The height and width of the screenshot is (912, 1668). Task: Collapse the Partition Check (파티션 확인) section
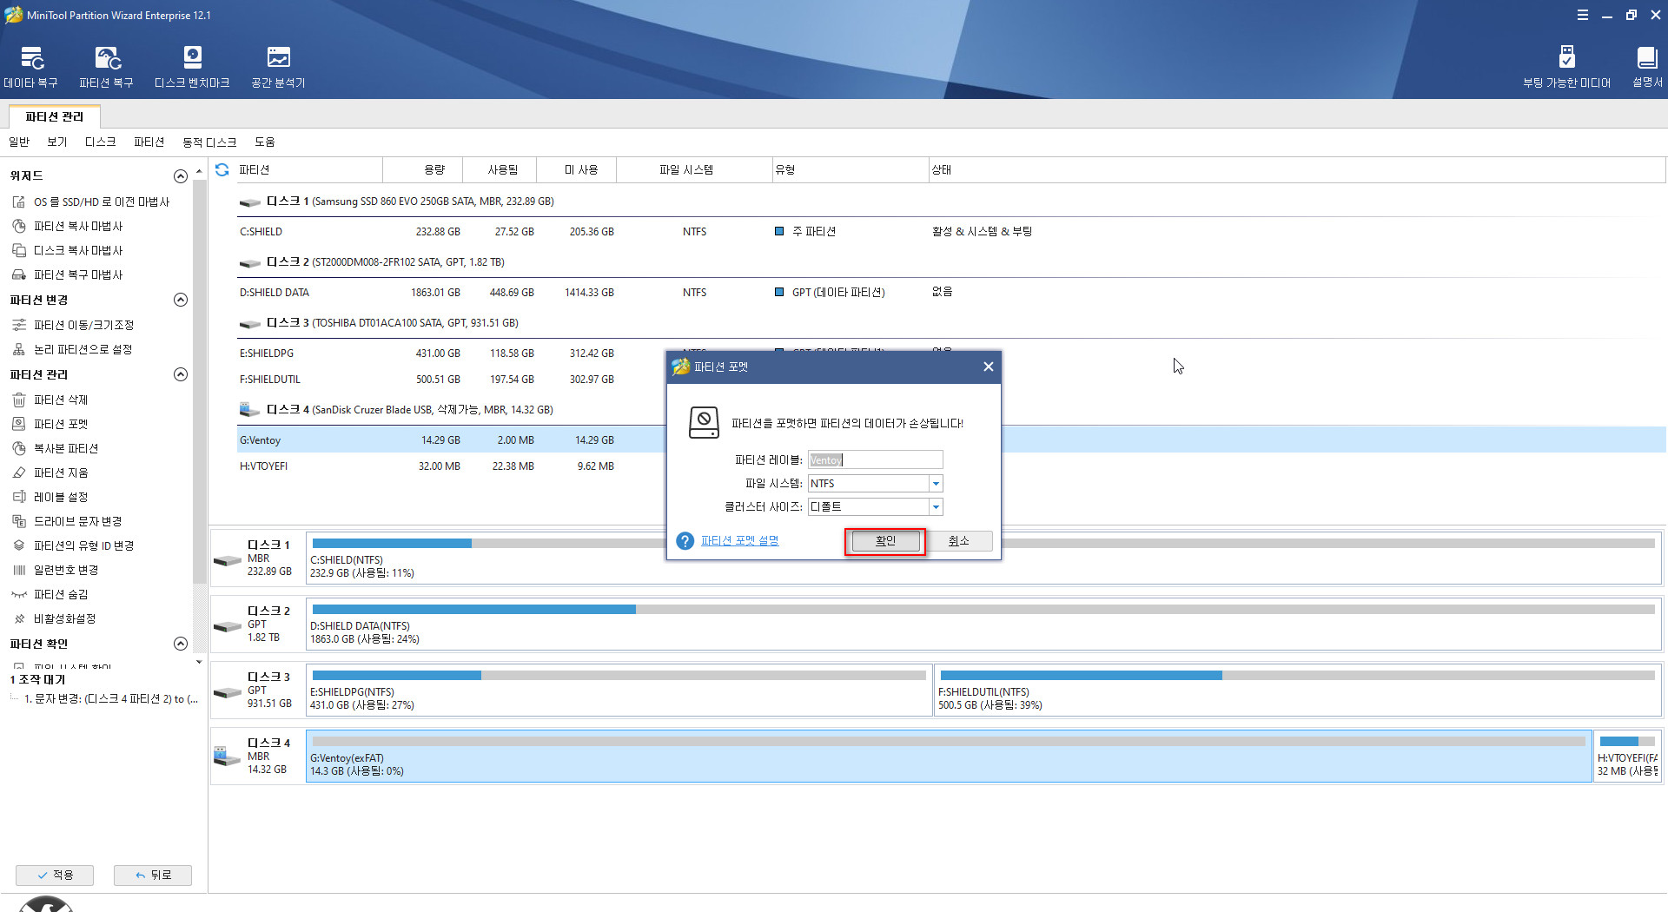click(181, 644)
